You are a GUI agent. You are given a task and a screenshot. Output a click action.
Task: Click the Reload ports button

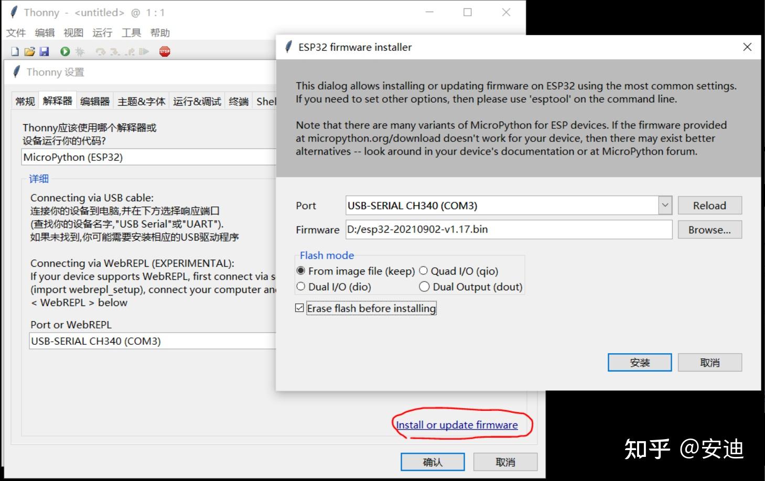pos(709,205)
